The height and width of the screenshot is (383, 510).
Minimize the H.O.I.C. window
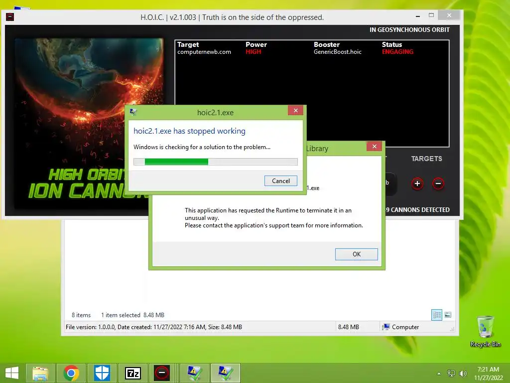[x=418, y=15]
